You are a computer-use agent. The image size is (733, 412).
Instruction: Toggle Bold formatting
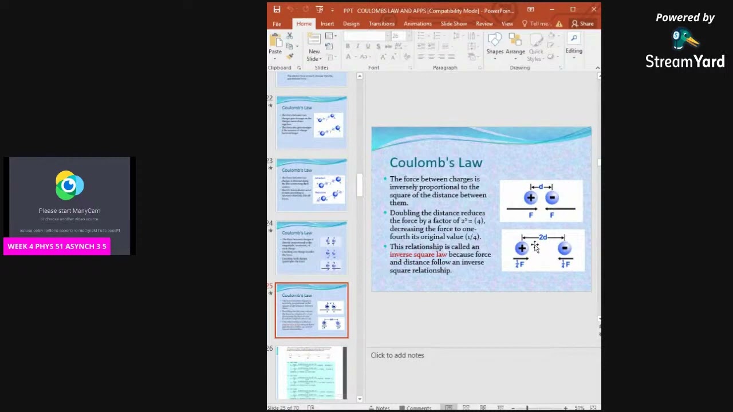(x=348, y=46)
